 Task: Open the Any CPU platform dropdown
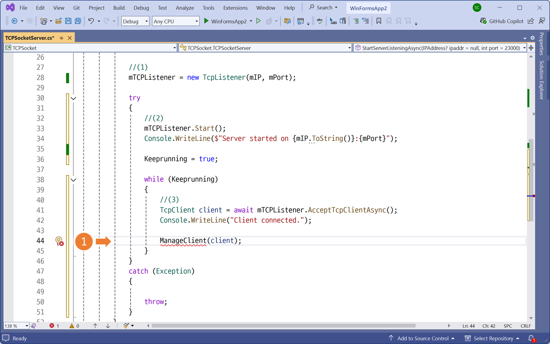click(x=176, y=21)
